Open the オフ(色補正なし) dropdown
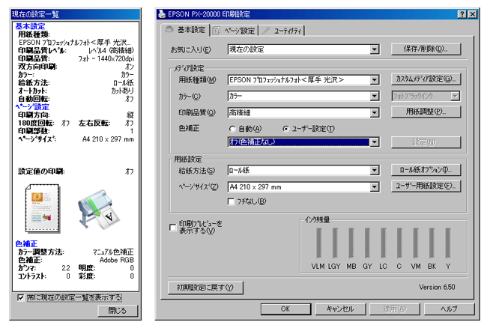 (303, 142)
